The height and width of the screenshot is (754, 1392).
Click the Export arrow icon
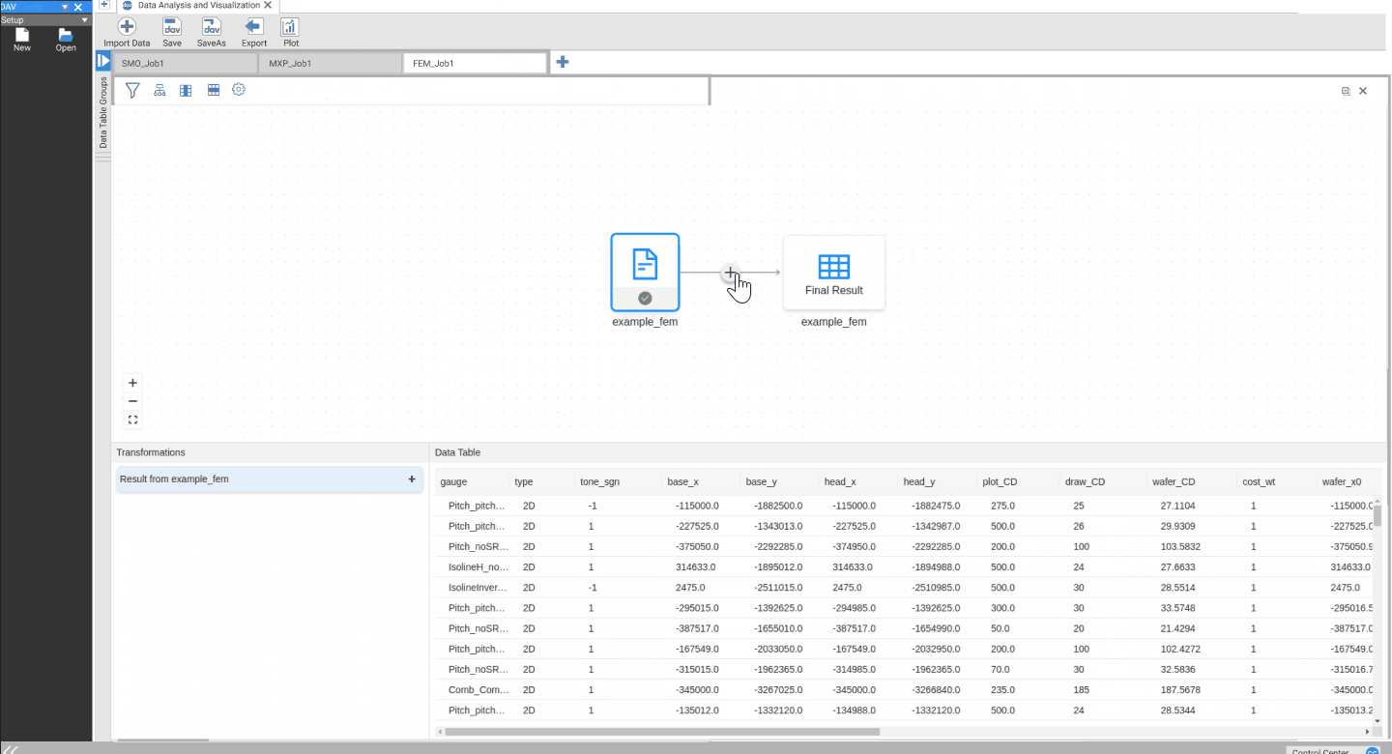pos(254,27)
